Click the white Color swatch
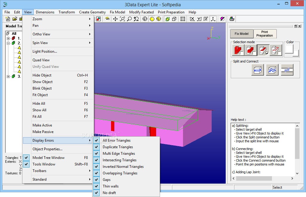The image size is (306, 197). pyautogui.click(x=289, y=49)
